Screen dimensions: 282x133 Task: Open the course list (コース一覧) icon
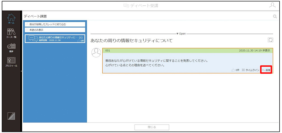click(11, 33)
